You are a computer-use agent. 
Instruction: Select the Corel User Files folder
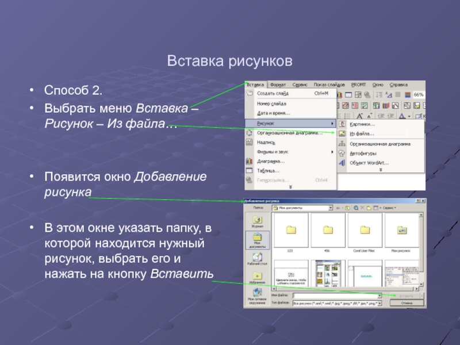(365, 233)
